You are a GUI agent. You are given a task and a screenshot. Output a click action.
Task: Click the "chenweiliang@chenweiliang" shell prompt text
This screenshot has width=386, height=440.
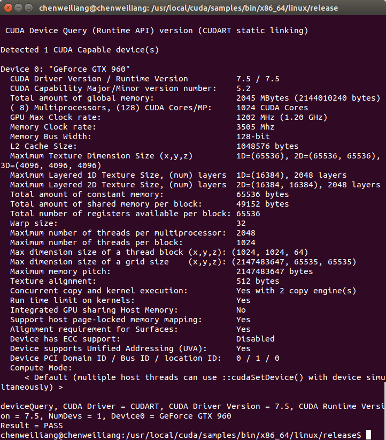60,435
